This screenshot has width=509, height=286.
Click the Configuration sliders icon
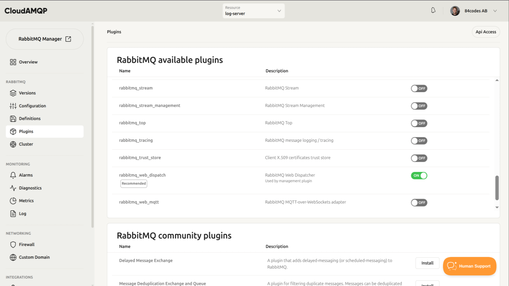[x=13, y=106]
